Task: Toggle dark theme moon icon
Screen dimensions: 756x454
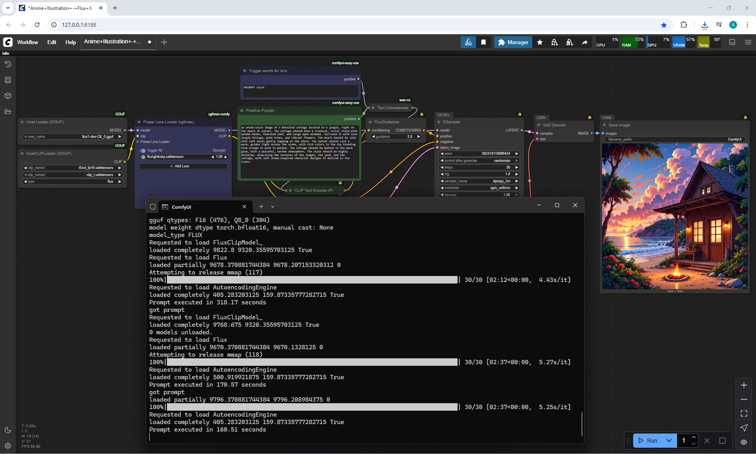Action: (x=8, y=430)
